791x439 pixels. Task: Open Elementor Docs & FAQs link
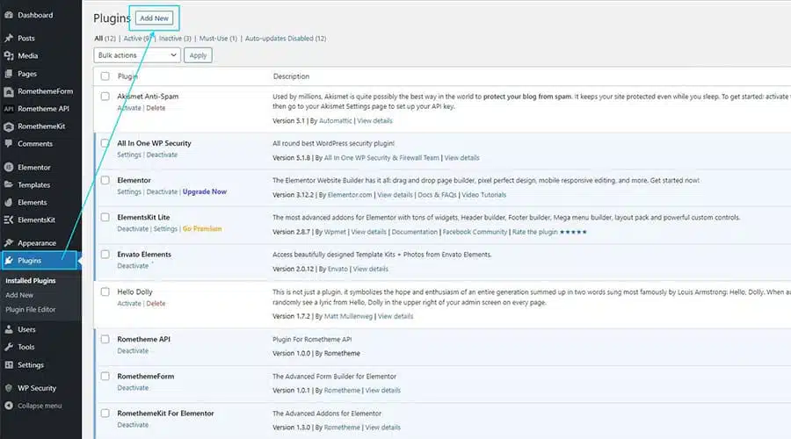tap(437, 195)
